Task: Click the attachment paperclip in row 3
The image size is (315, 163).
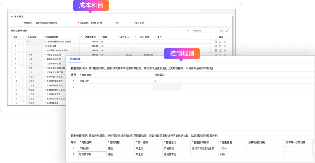Action: pos(225,50)
